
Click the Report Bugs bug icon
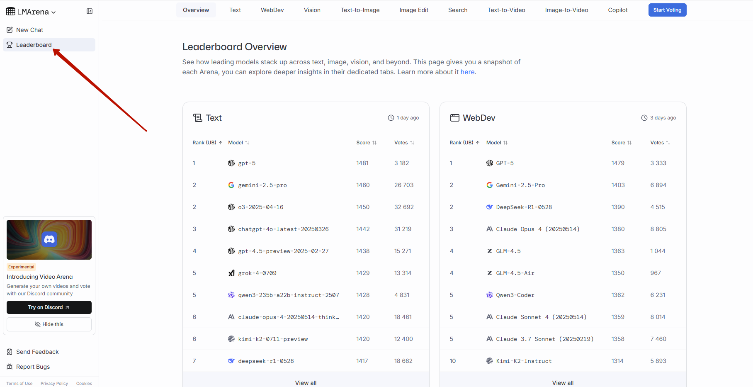coord(10,367)
